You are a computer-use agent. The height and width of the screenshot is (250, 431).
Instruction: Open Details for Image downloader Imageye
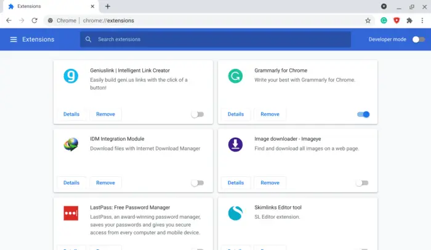[x=236, y=183]
